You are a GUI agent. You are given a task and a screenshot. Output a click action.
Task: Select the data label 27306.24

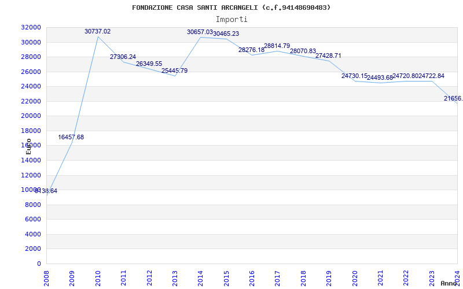point(123,57)
